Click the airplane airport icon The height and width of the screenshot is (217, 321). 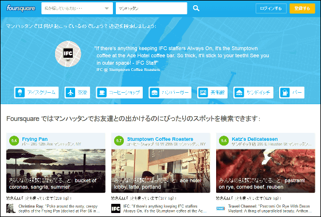(x=71, y=92)
